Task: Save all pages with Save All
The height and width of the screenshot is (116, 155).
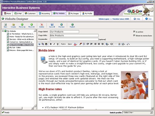Action: pos(52,25)
